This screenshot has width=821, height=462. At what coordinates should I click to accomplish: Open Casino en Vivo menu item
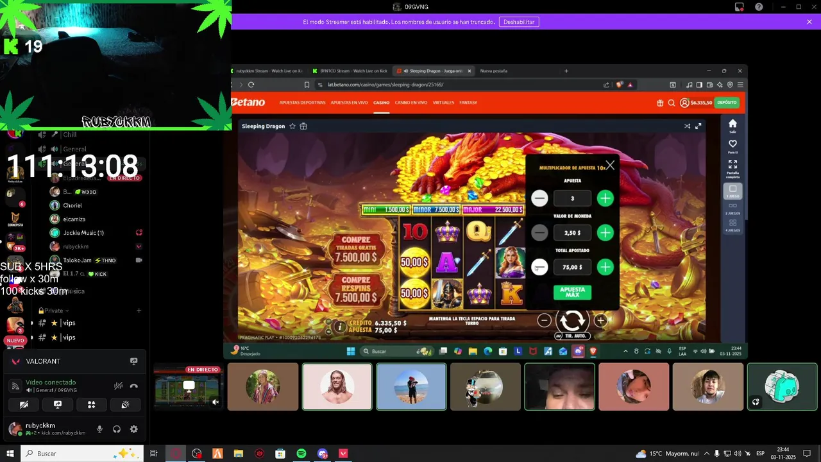411,103
